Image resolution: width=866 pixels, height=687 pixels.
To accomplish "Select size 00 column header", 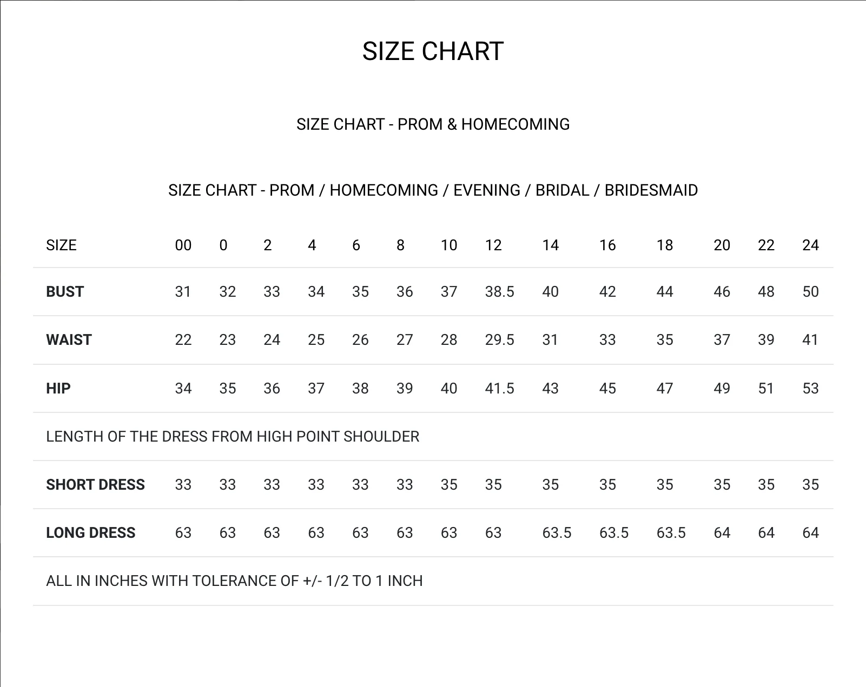I will tap(183, 245).
